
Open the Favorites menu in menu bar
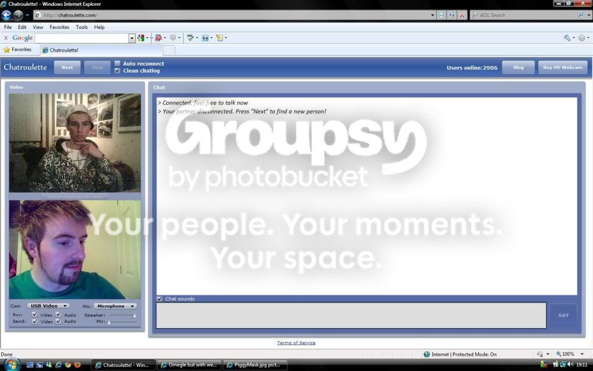click(x=60, y=27)
